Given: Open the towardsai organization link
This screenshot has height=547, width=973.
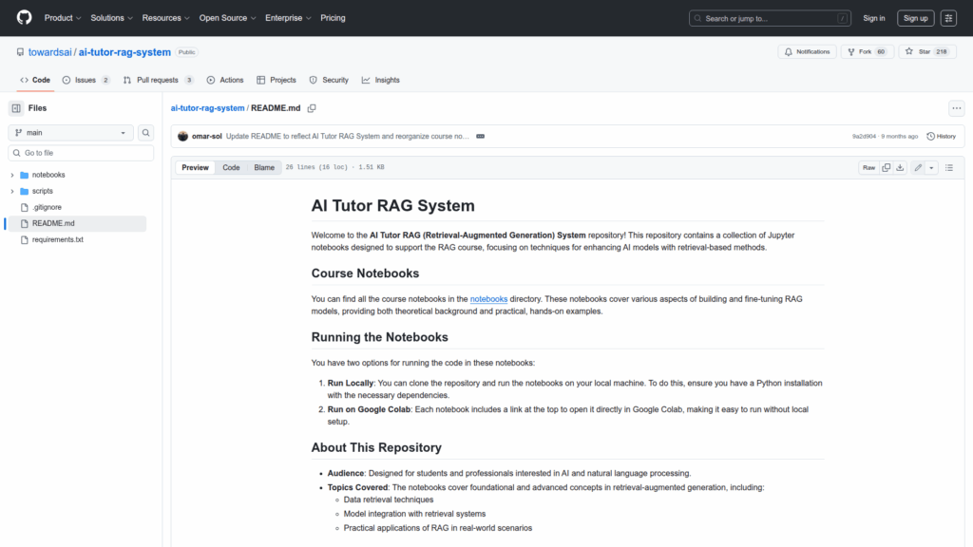Looking at the screenshot, I should (49, 52).
